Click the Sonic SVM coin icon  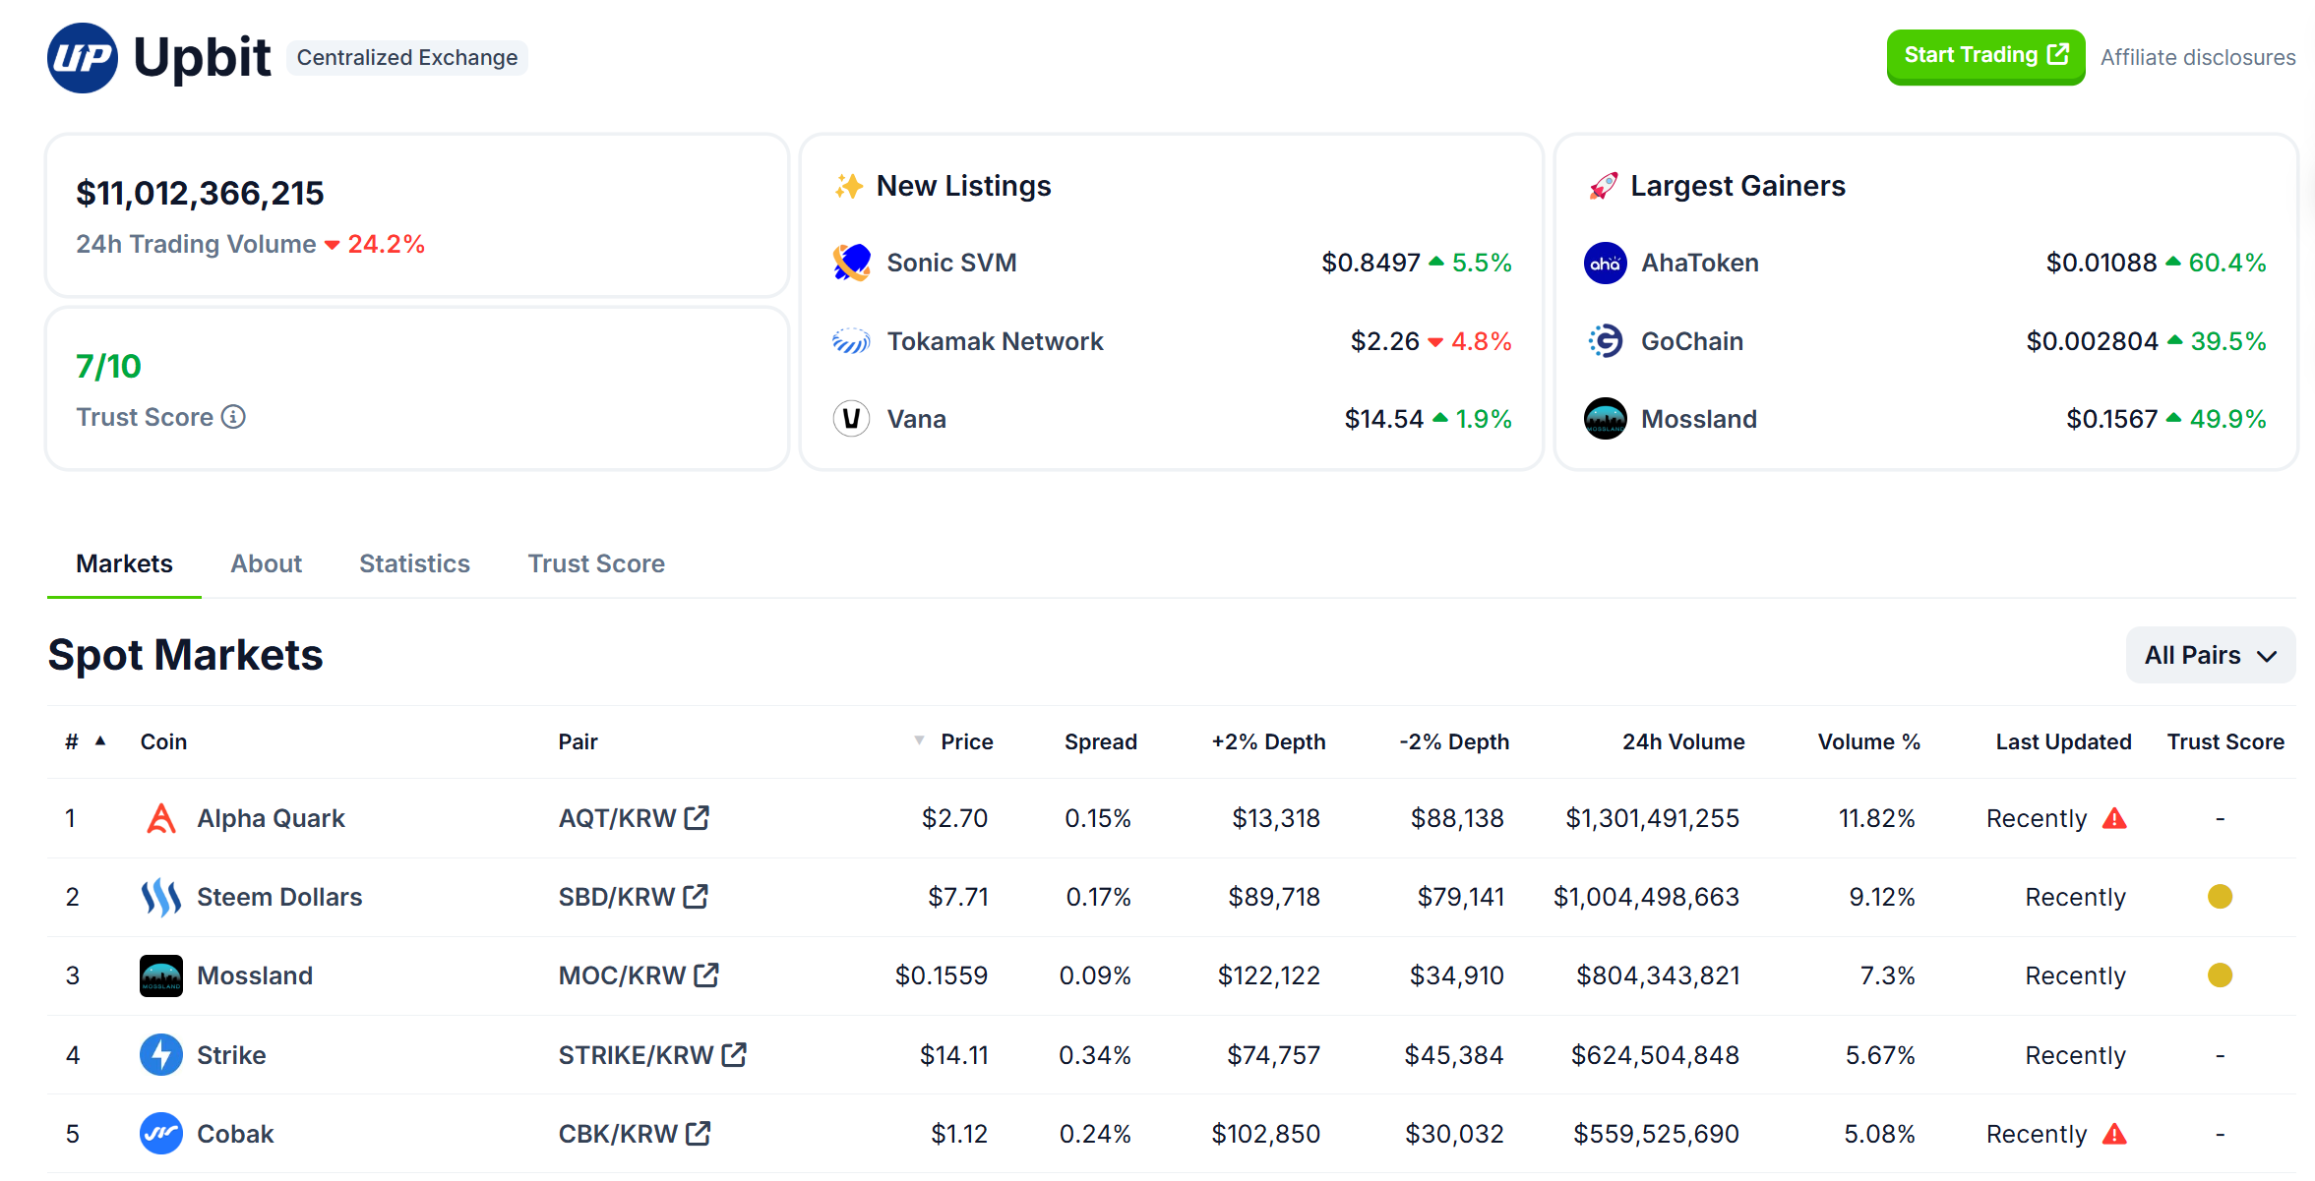coord(851,263)
